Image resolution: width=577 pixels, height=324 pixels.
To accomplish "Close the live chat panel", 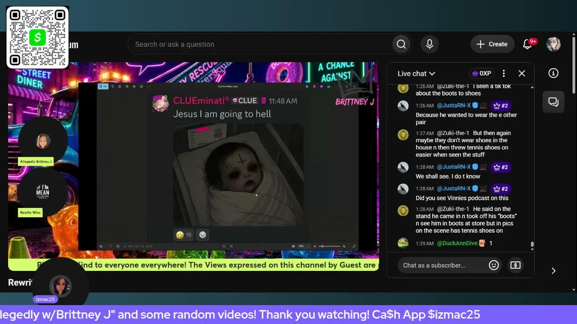I will coord(522,73).
